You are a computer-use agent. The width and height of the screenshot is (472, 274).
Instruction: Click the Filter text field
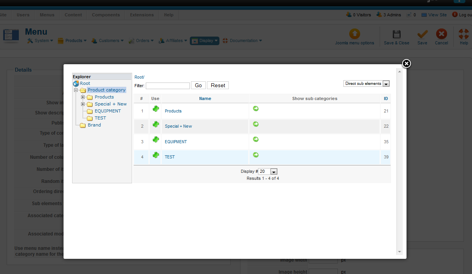click(x=168, y=86)
